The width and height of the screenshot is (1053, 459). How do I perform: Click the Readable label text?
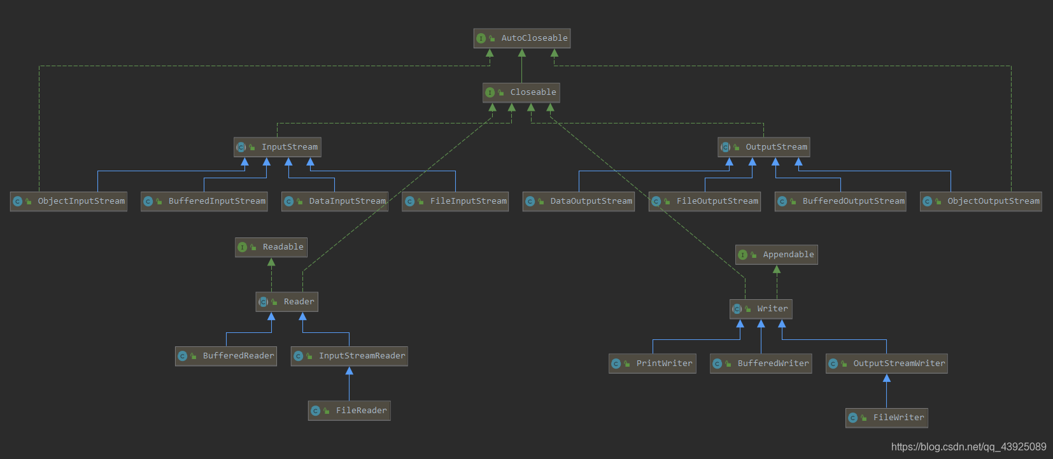pyautogui.click(x=283, y=247)
